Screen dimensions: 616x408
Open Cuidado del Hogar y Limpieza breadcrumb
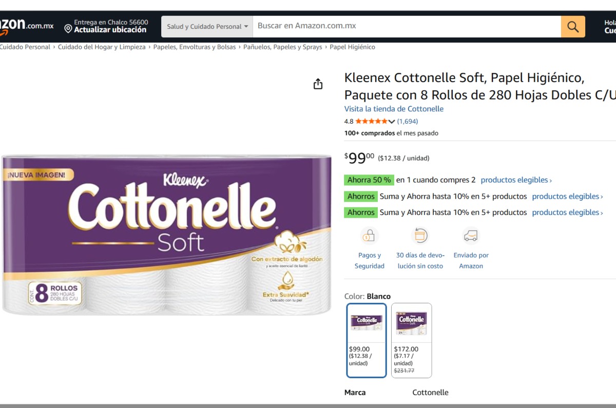tap(102, 47)
